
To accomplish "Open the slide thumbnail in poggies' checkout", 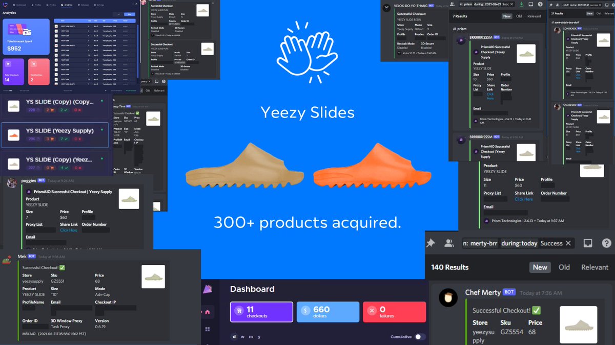I will (x=129, y=198).
